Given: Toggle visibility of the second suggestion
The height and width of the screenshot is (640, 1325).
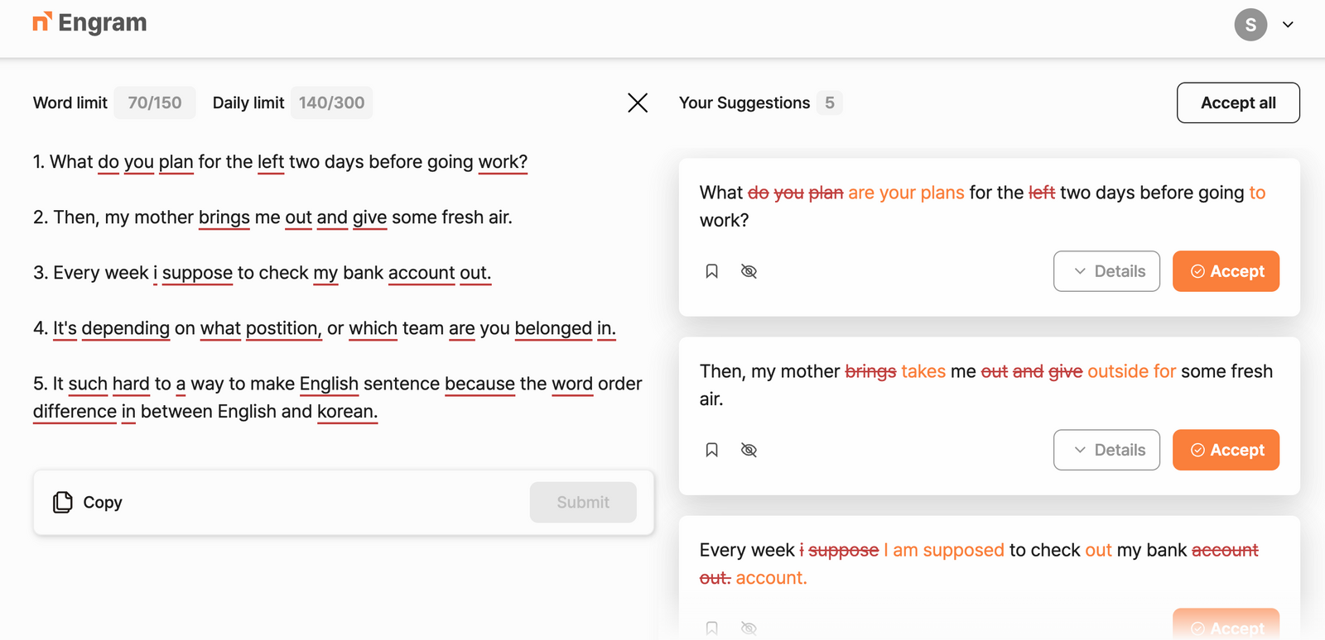Looking at the screenshot, I should tap(749, 449).
